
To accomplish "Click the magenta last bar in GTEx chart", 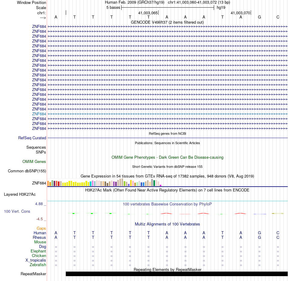I will click(161, 185).
